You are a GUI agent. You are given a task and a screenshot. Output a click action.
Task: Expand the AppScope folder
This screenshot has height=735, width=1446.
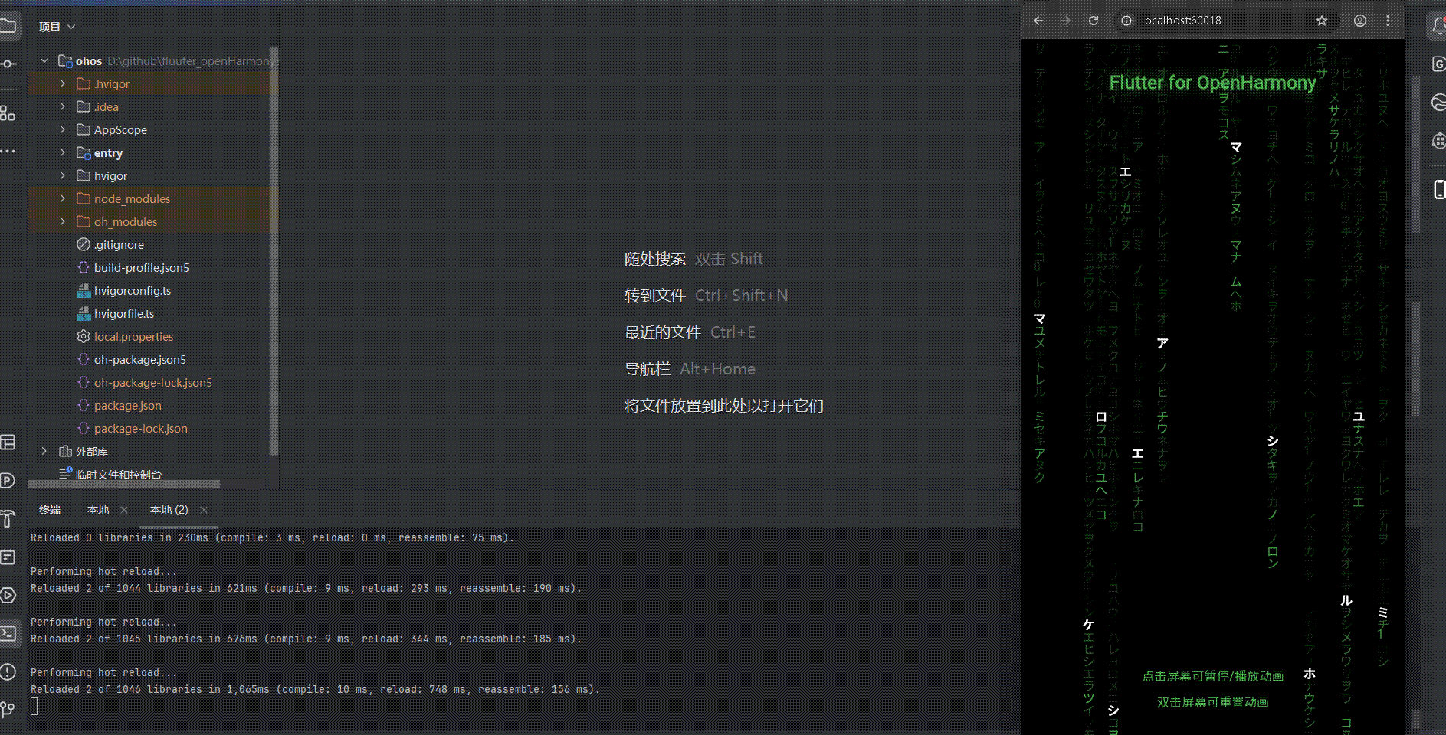point(63,129)
